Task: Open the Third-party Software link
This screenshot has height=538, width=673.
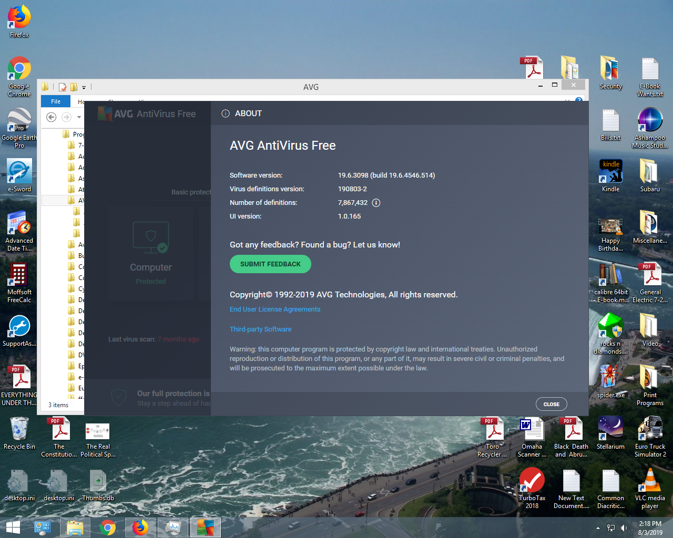Action: point(260,329)
